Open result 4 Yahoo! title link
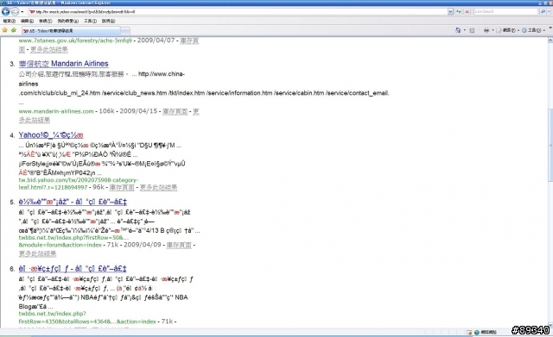This screenshot has height=337, width=553. 51,135
